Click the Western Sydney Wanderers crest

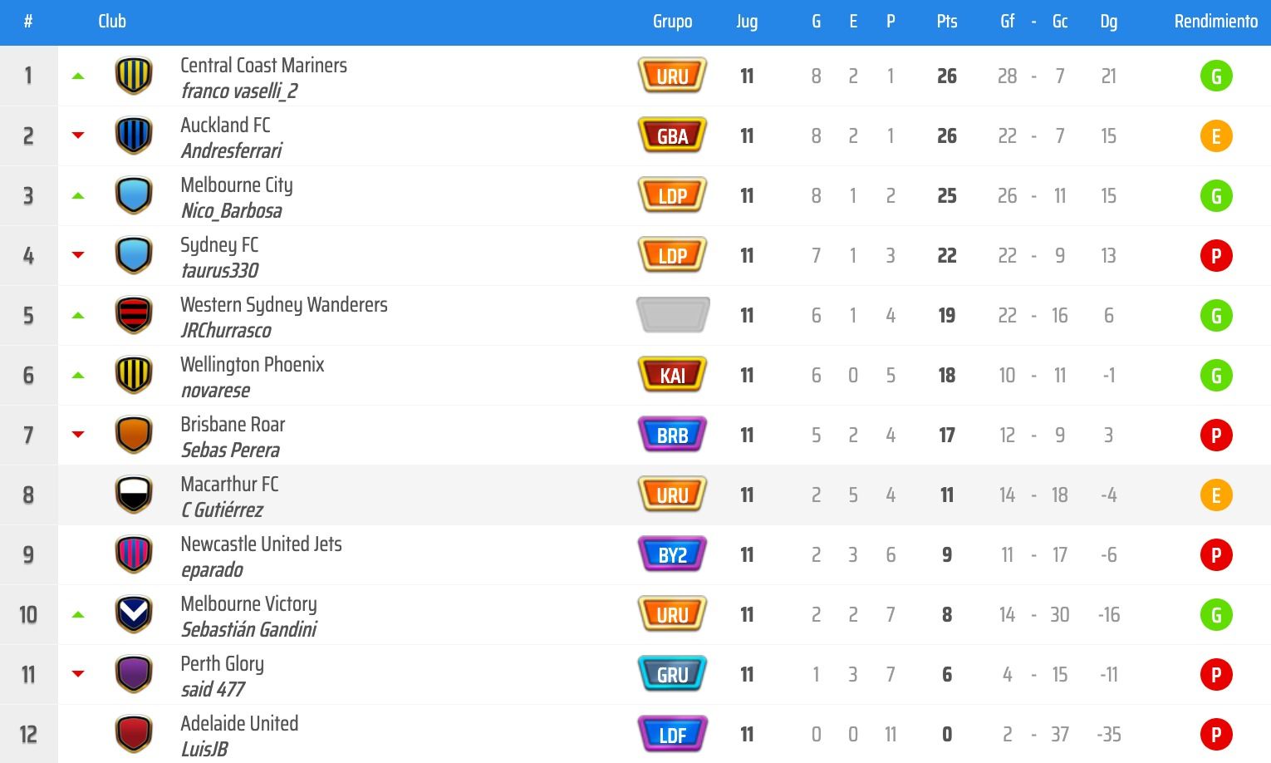point(134,315)
